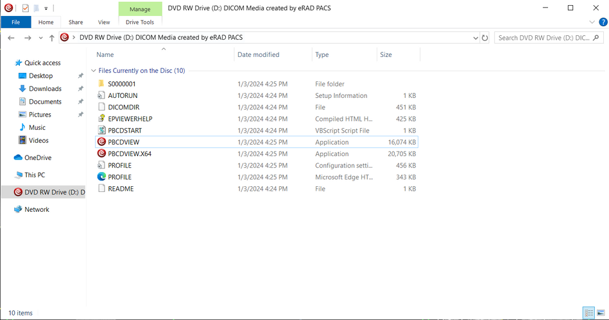Open the File menu

(x=16, y=22)
